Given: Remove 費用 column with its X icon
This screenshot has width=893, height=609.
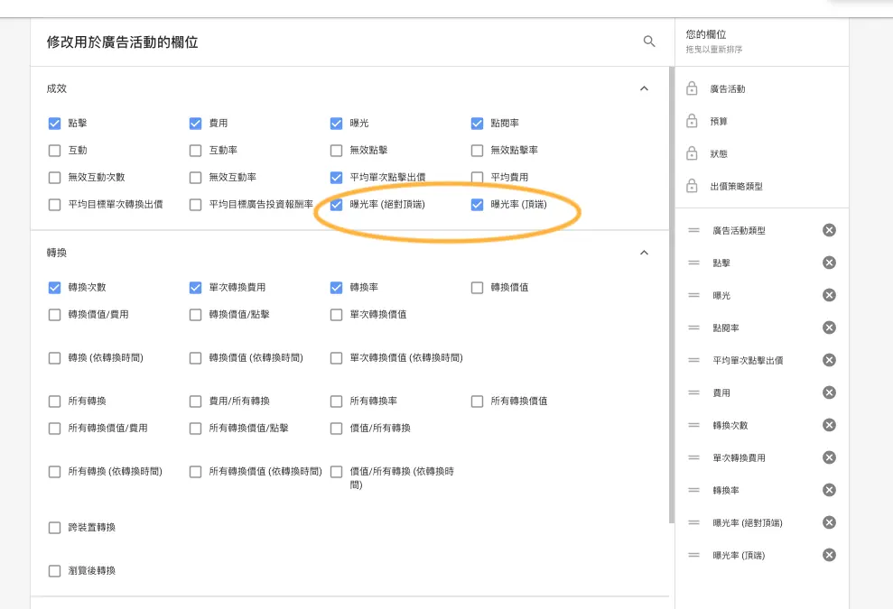Looking at the screenshot, I should 829,392.
